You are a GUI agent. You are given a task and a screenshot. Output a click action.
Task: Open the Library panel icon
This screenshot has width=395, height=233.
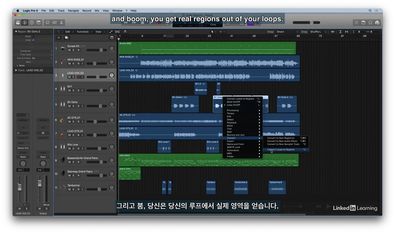coord(18,22)
